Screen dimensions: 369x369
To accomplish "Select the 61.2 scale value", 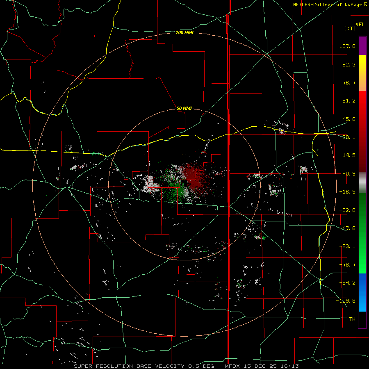I will coord(349,101).
